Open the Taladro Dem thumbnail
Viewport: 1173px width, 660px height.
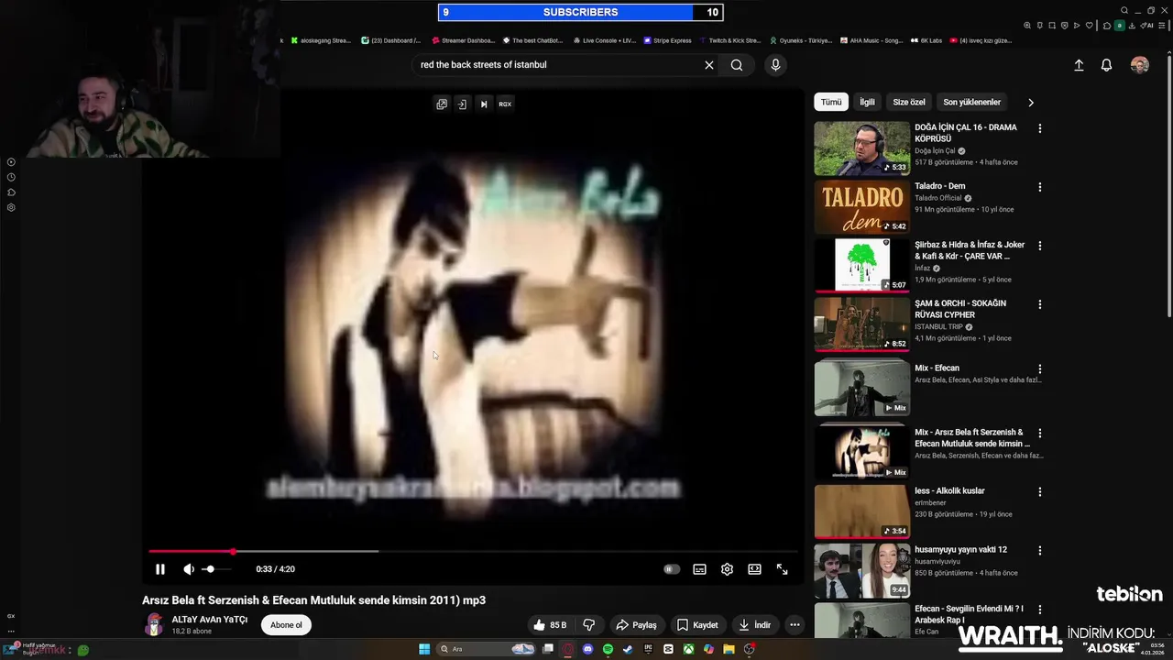861,206
